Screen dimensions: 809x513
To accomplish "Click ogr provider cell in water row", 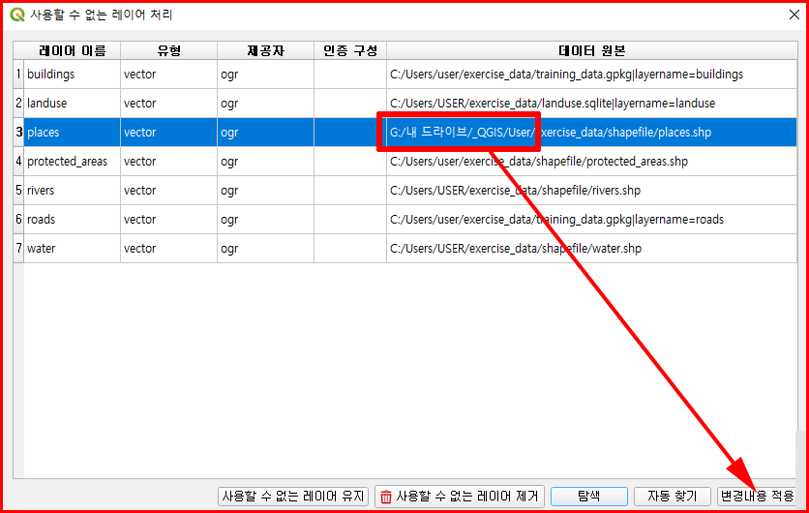I will coord(265,248).
